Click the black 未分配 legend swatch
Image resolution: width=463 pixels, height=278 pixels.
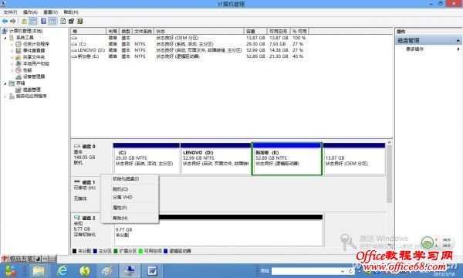(x=74, y=251)
